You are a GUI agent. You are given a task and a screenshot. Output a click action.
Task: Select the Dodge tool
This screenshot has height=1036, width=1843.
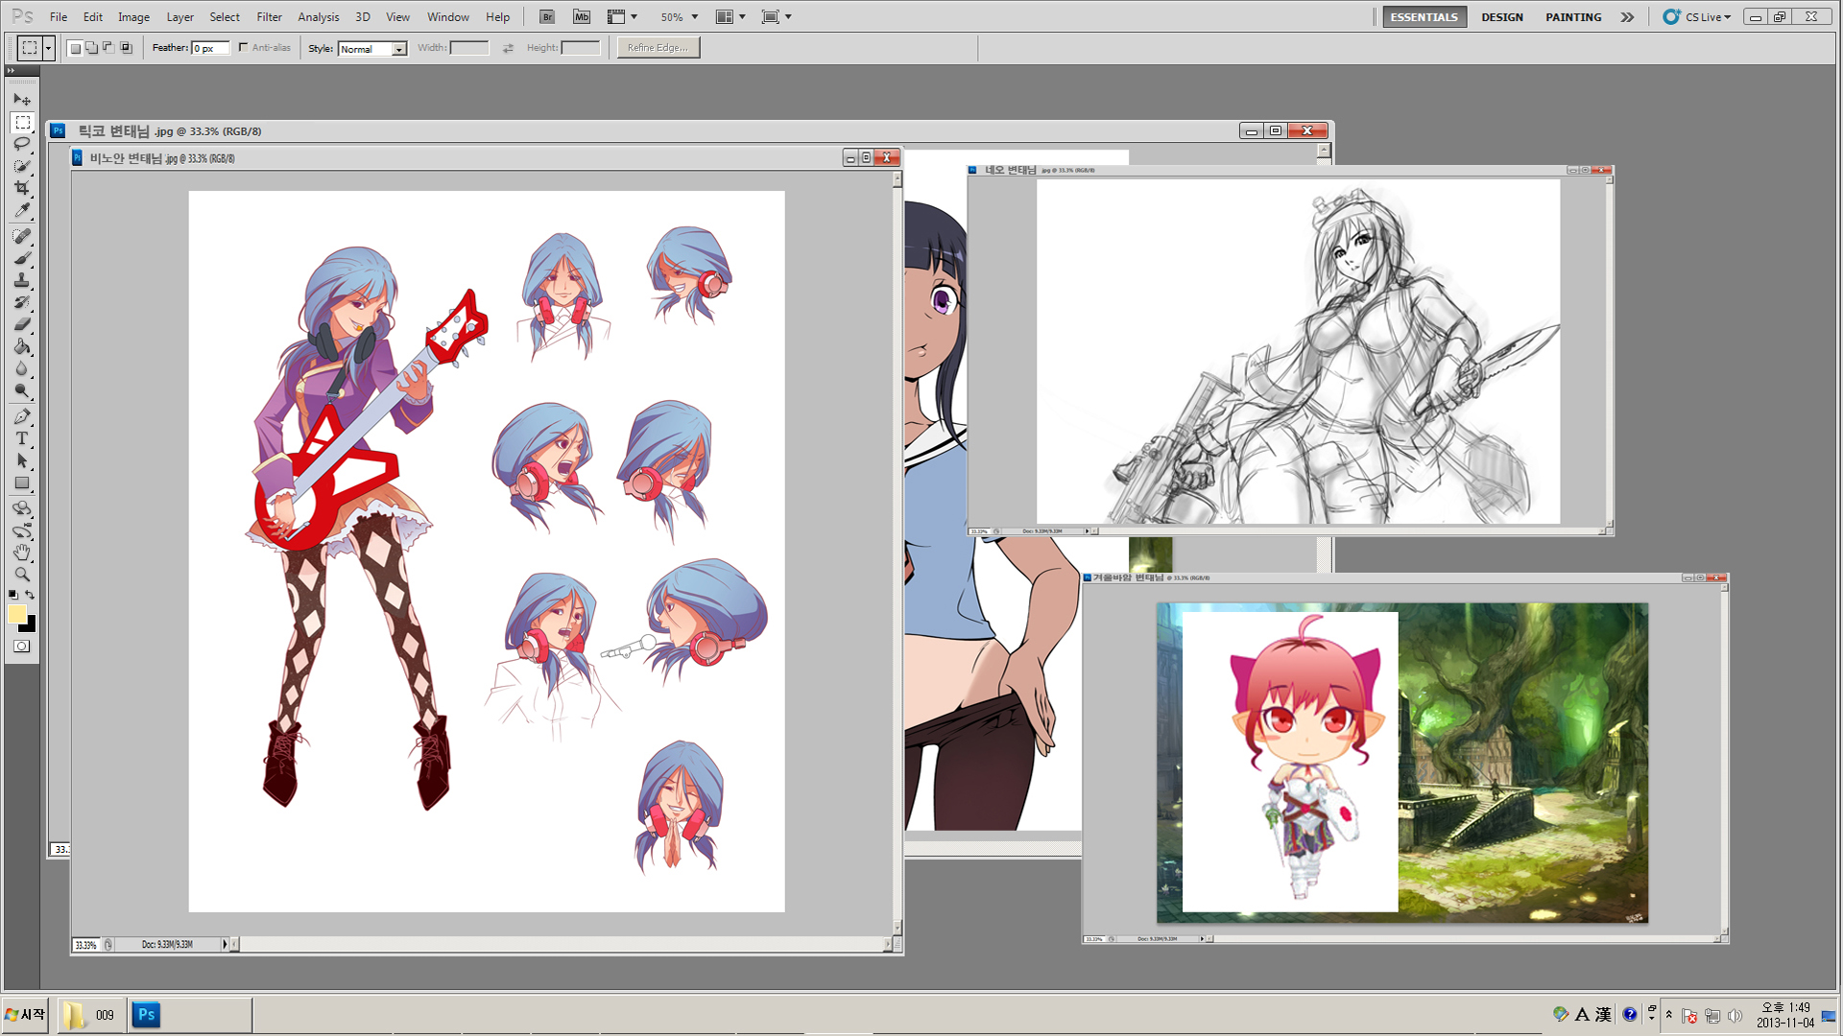[x=22, y=390]
